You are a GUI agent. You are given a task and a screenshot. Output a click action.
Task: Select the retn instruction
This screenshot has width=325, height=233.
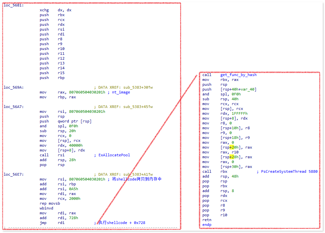click(x=207, y=220)
